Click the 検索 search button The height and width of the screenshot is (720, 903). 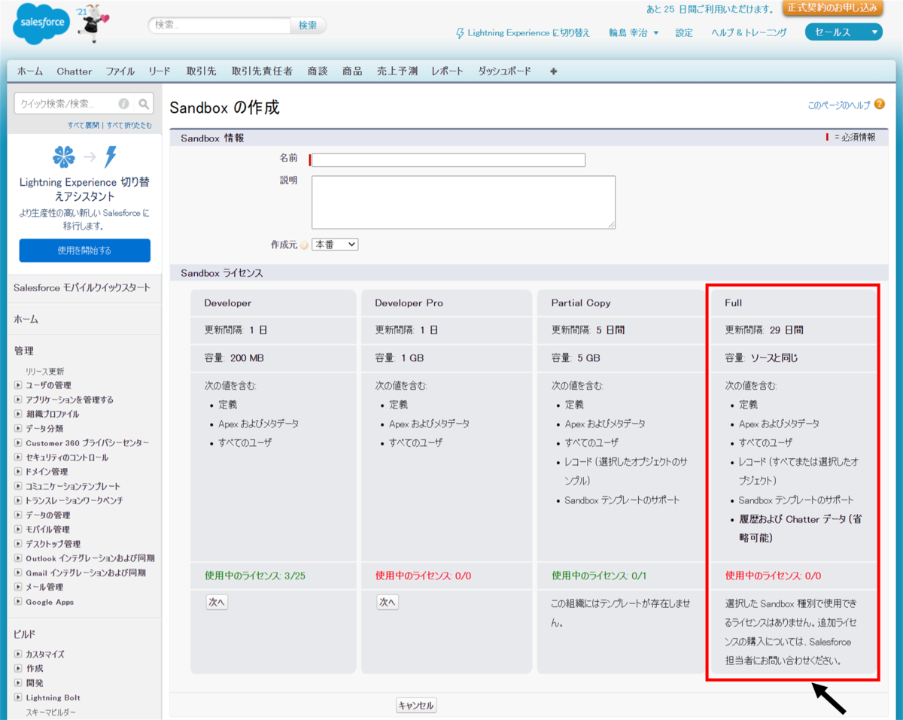click(308, 25)
